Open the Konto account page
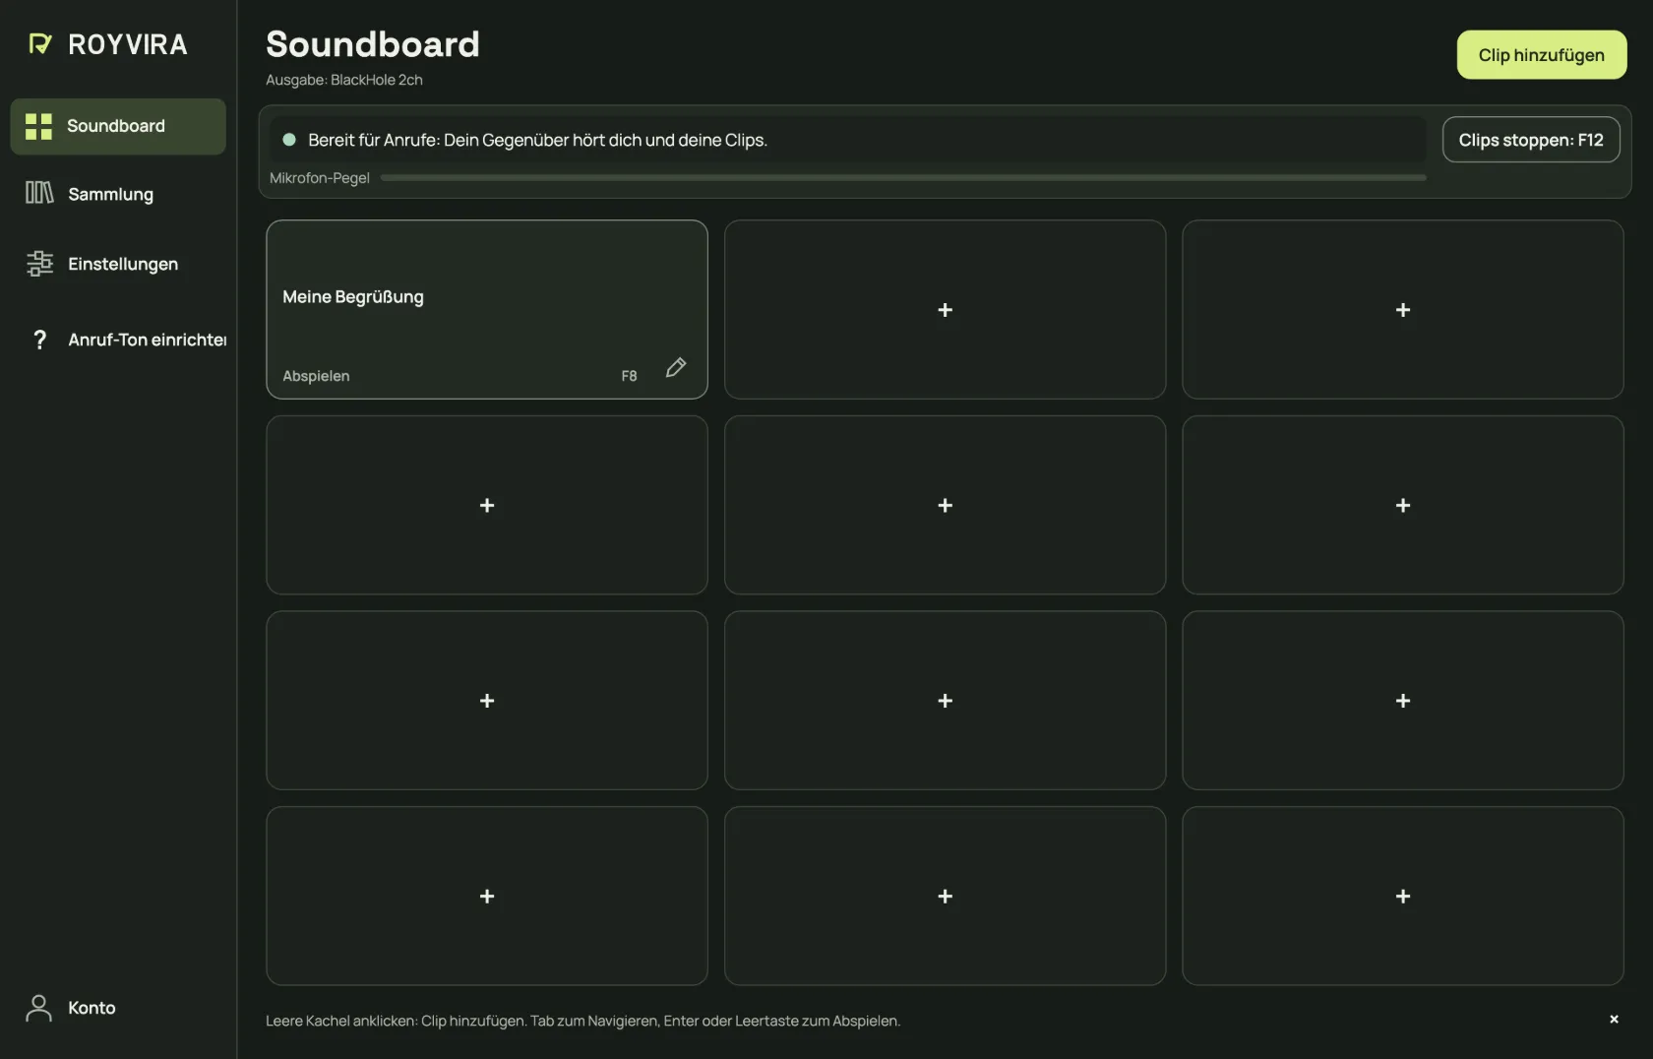The width and height of the screenshot is (1653, 1059). [118, 1008]
